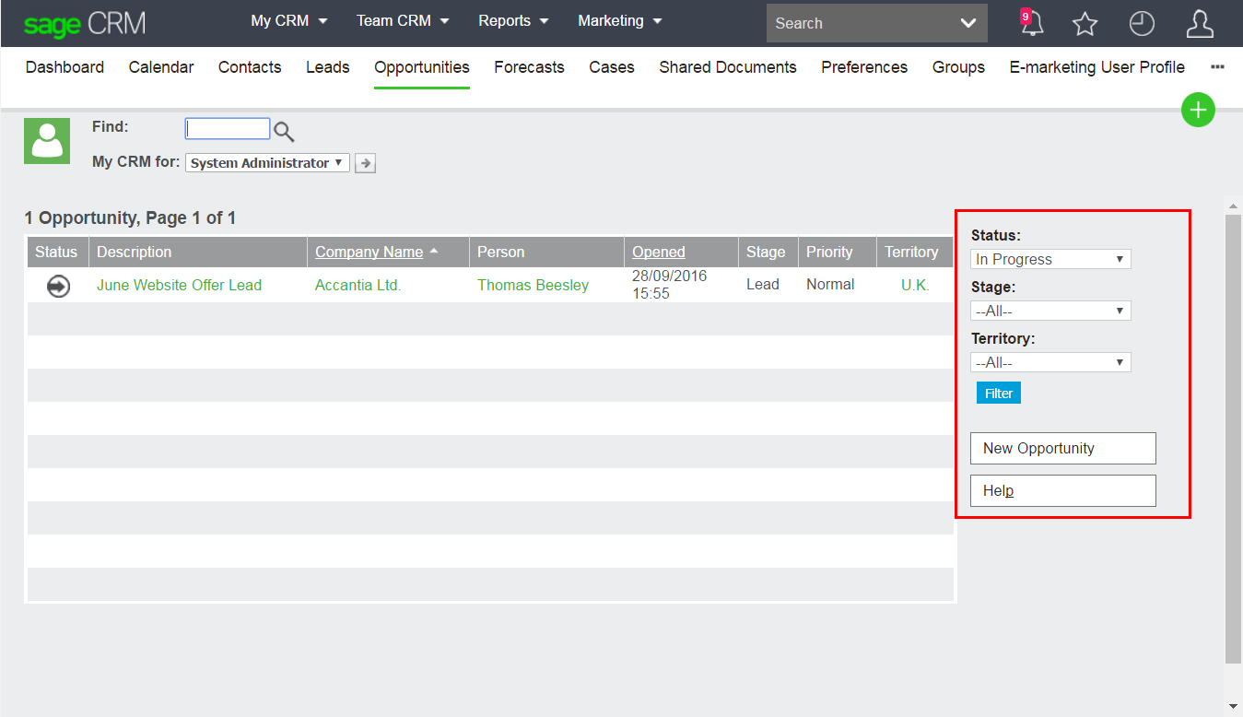
Task: Expand the Stage filter dropdown
Action: tap(1050, 311)
